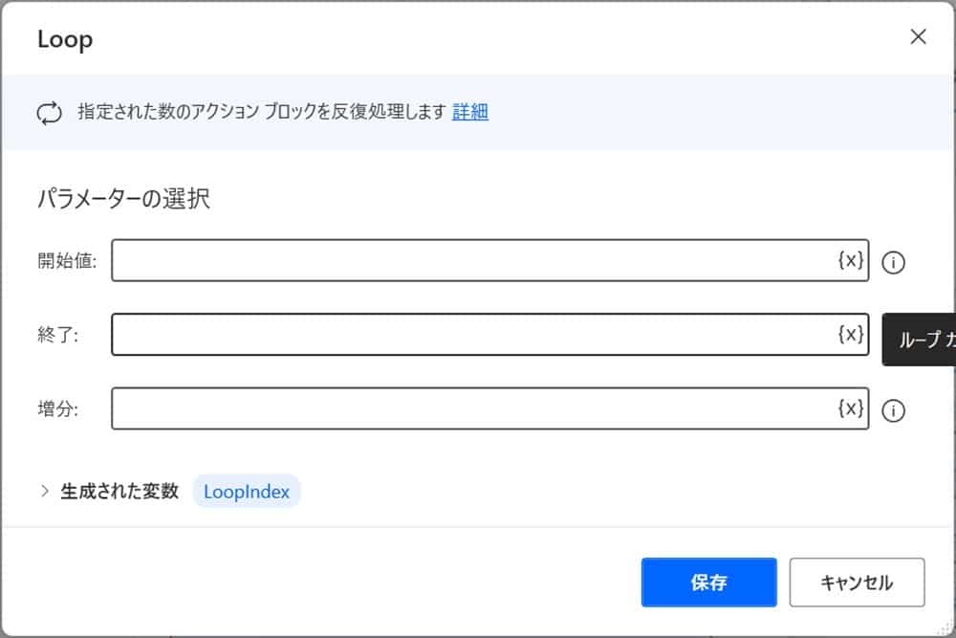
Task: Close the Loop dialog with X
Action: coord(918,36)
